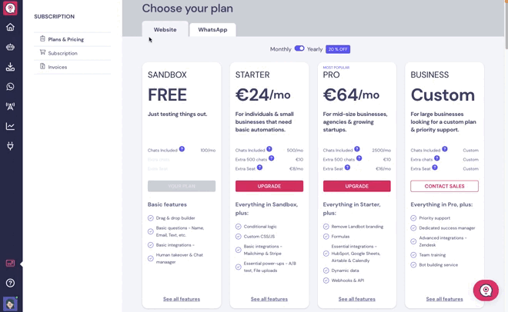Click the WhatsApp icon in sidebar
Viewport: 508px width, 312px height.
(x=10, y=87)
